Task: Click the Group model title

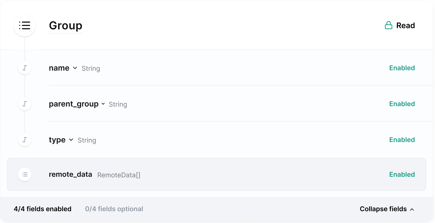Action: click(66, 26)
